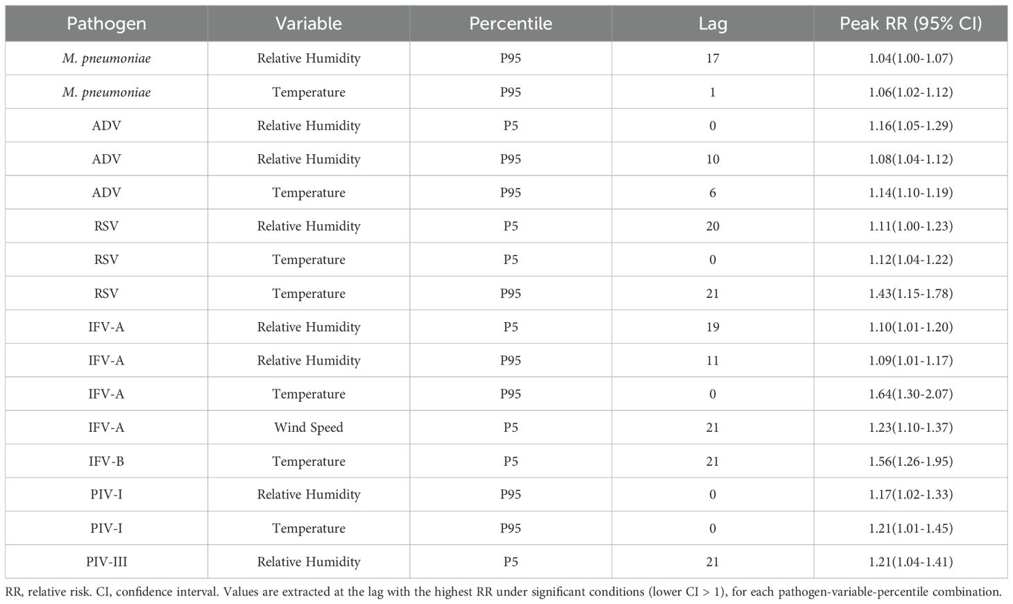The image size is (1013, 604).
Task: Click the lag value 19 cell
Action: (x=713, y=327)
